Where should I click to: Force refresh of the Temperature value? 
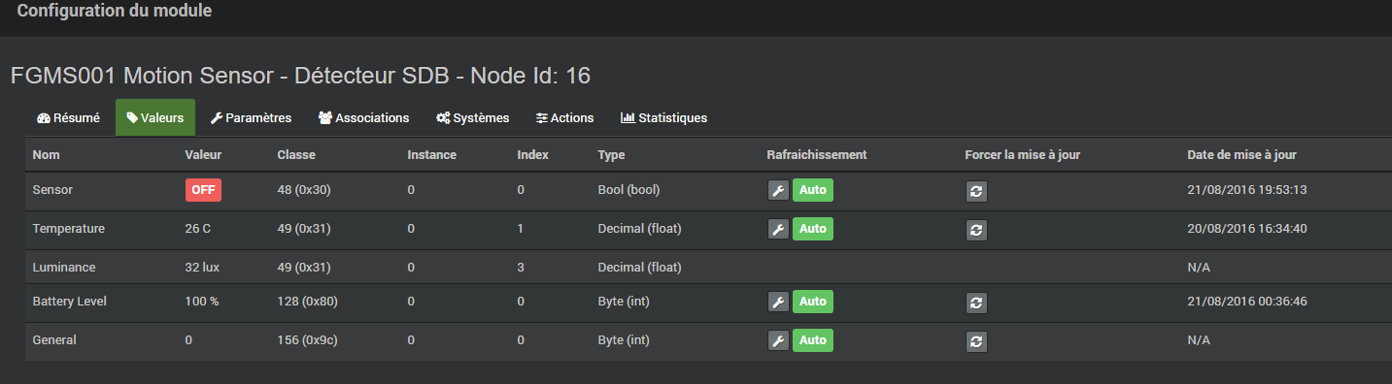pyautogui.click(x=977, y=230)
